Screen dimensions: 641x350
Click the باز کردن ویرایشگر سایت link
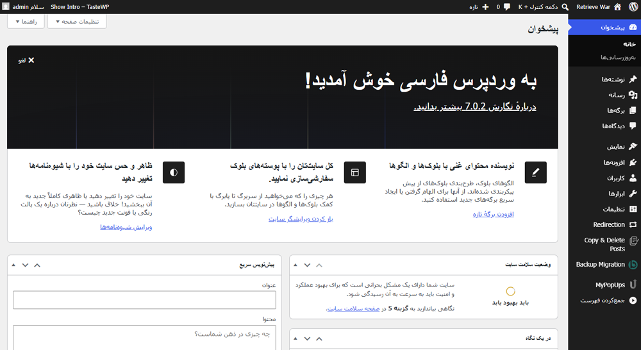tap(301, 219)
